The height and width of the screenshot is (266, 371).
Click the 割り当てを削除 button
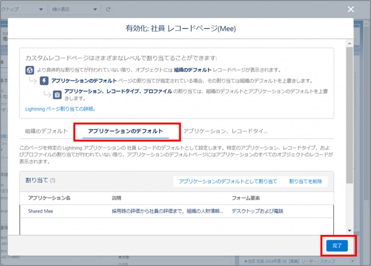pos(305,181)
